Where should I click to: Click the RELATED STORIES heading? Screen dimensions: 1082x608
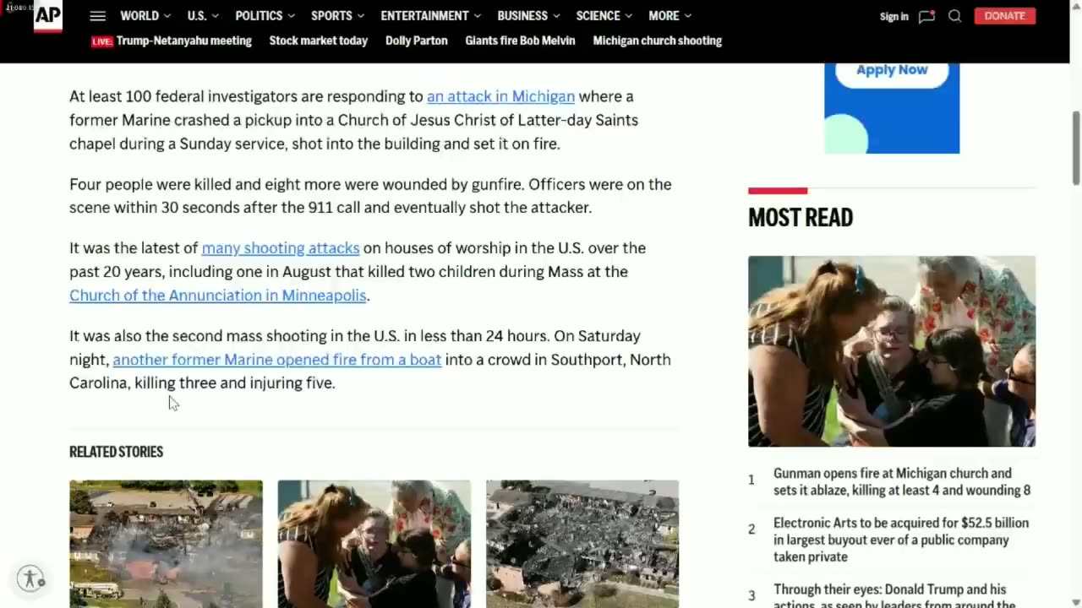pos(116,452)
